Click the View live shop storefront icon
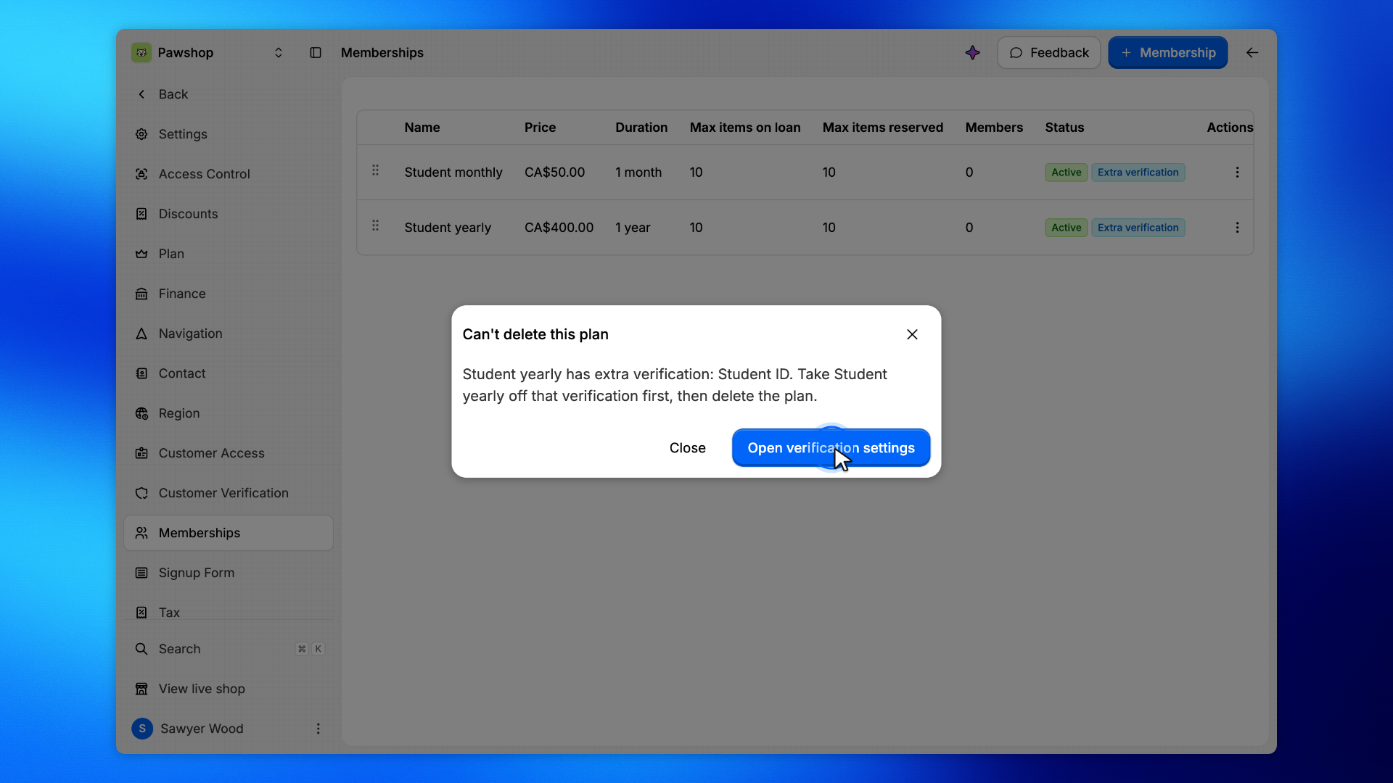The height and width of the screenshot is (783, 1393). (x=141, y=689)
